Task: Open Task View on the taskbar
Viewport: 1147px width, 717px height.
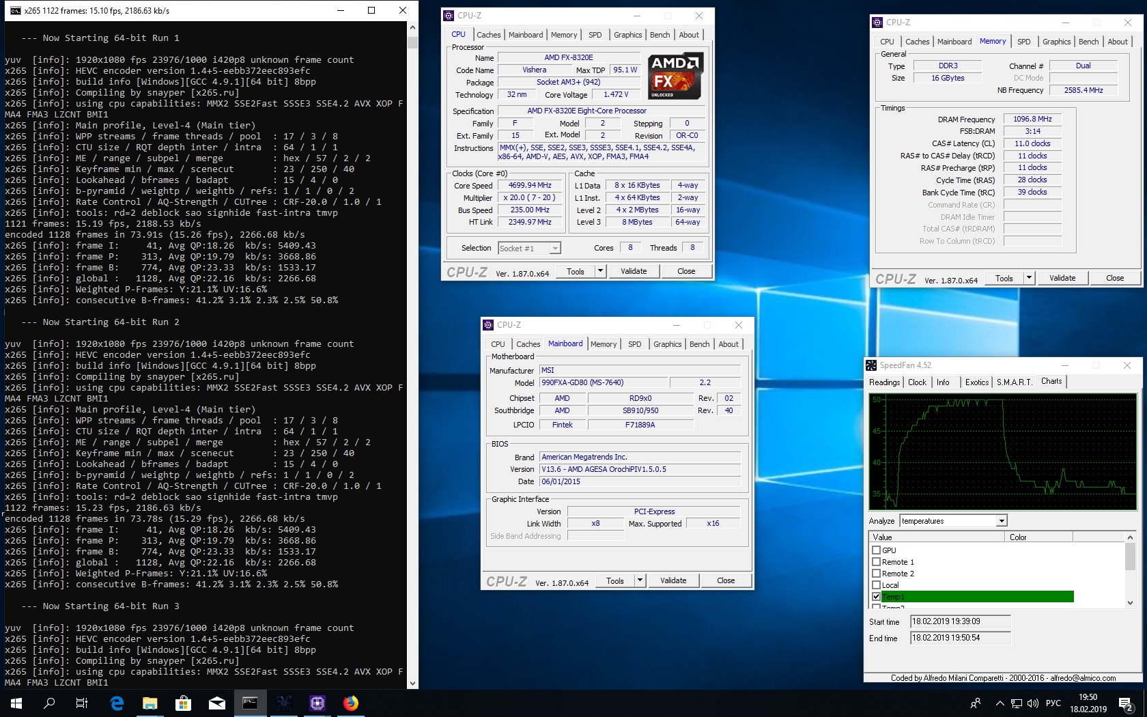Action: (82, 703)
